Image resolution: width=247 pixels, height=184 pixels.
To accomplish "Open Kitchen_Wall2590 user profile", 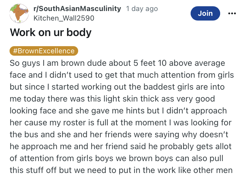I will tap(64, 18).
